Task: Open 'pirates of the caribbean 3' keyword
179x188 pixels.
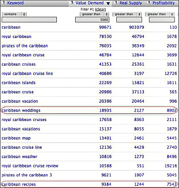Action: [x=27, y=175]
